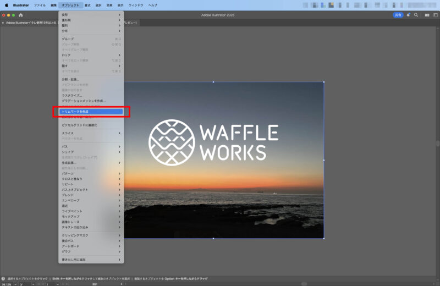Close the document tab with X
This screenshot has height=286, width=440.
[3, 23]
